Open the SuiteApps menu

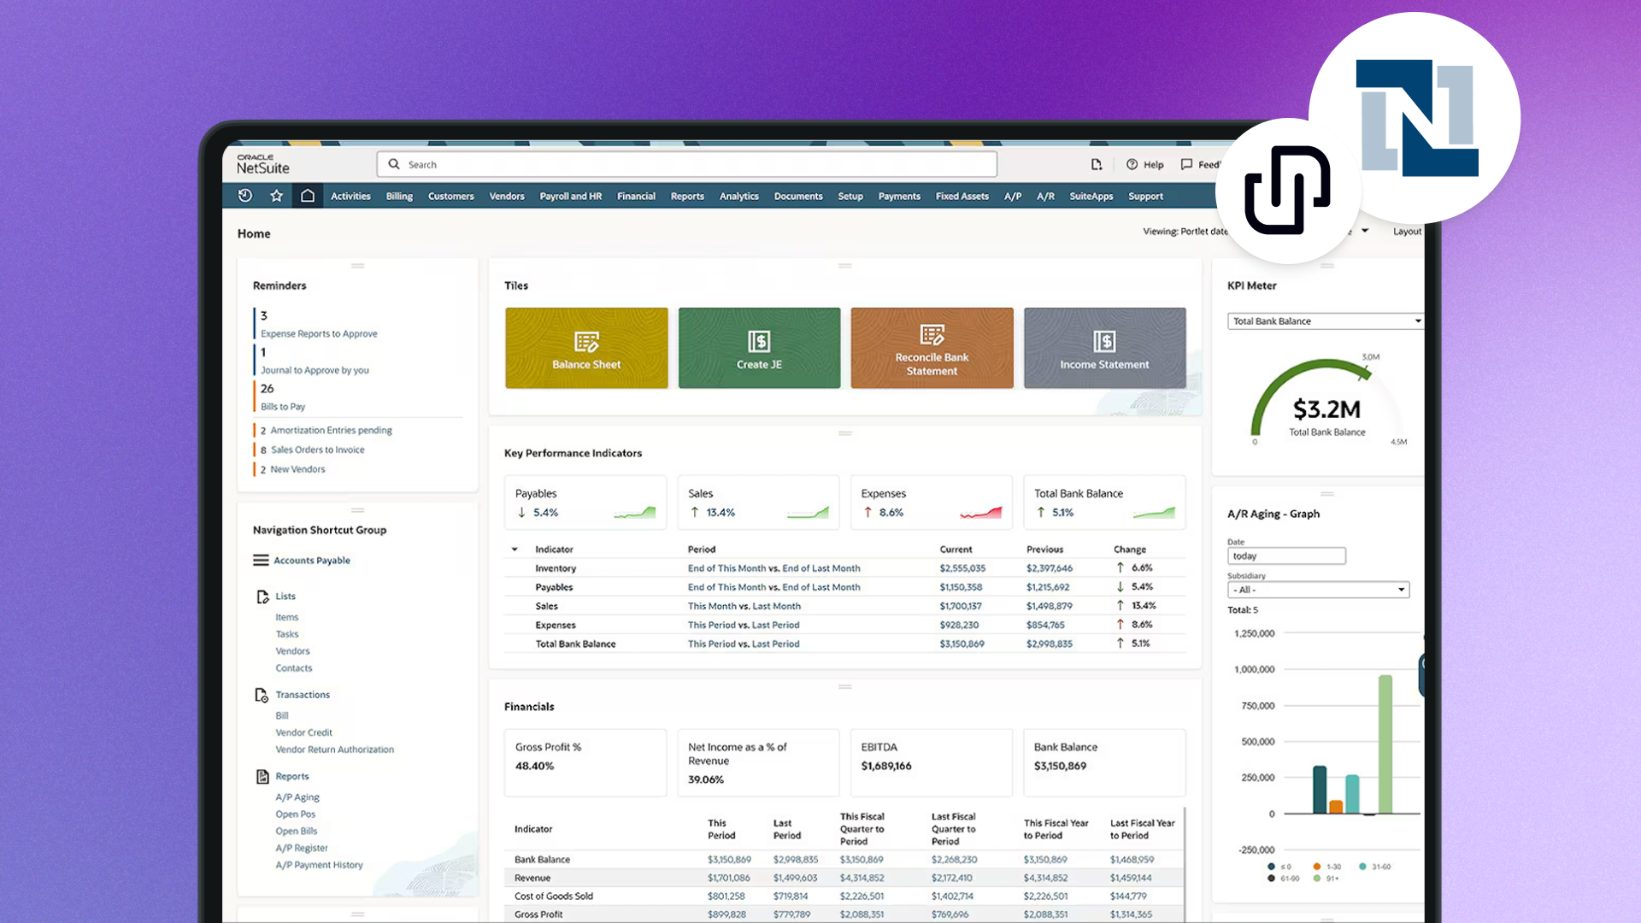(1091, 197)
